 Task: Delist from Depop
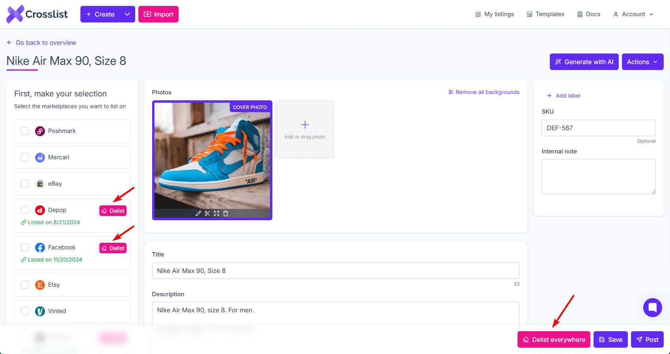[113, 211]
